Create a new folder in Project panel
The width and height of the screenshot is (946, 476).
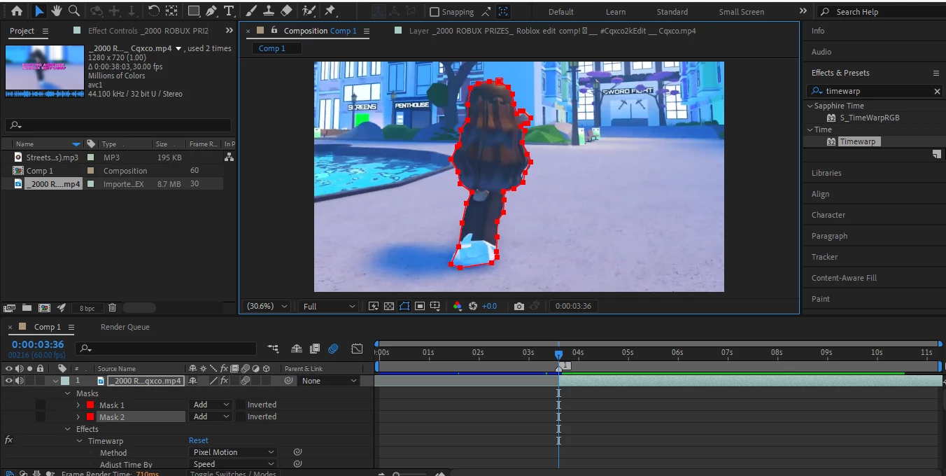click(x=27, y=307)
